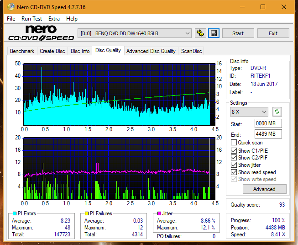Enable the Quick scan checkbox
Screen dimensions: 298x245
click(x=234, y=143)
